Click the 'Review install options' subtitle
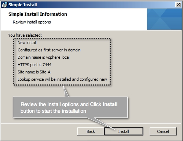Image resolution: width=183 pixels, height=141 pixels. 32,22
